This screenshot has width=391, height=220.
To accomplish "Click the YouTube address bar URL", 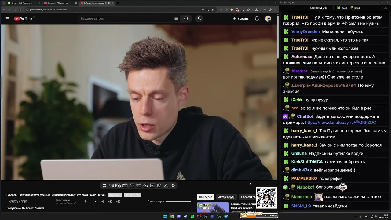I will pyautogui.click(x=48, y=9).
